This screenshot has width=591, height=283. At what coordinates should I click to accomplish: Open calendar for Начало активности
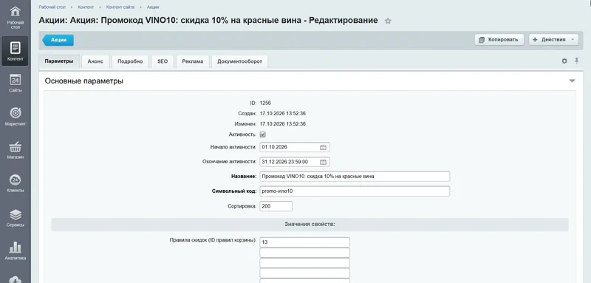click(323, 147)
